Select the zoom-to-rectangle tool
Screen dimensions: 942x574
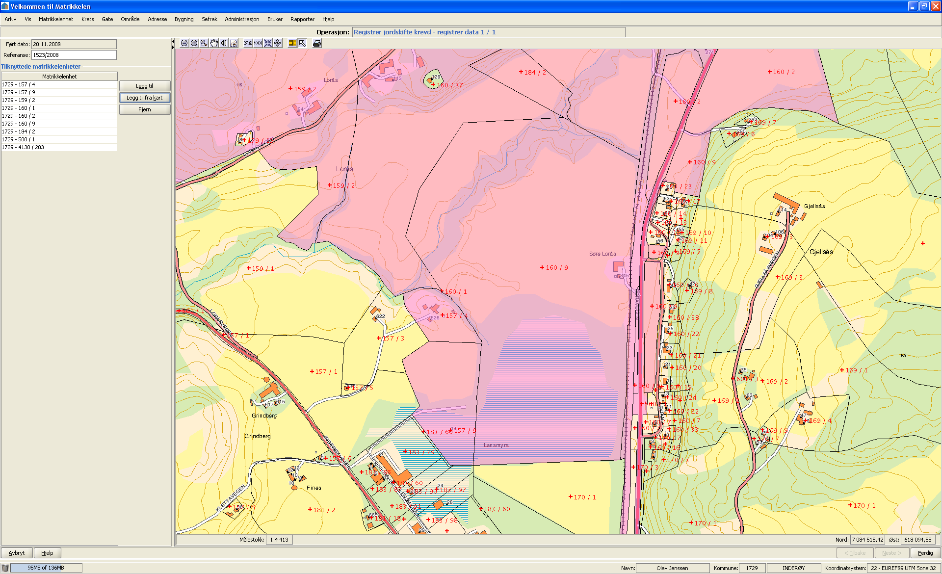tap(204, 43)
